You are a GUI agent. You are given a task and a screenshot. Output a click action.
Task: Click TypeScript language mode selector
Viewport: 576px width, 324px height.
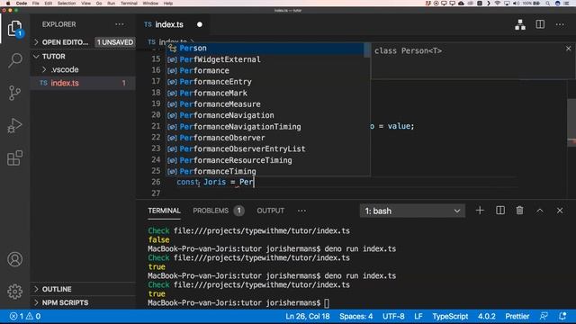[450, 316]
